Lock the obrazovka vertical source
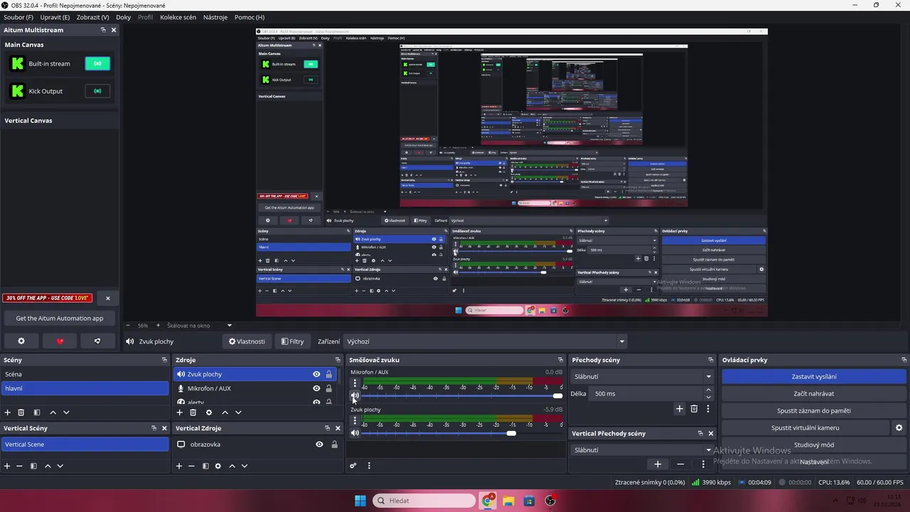Image resolution: width=910 pixels, height=512 pixels. click(x=334, y=444)
